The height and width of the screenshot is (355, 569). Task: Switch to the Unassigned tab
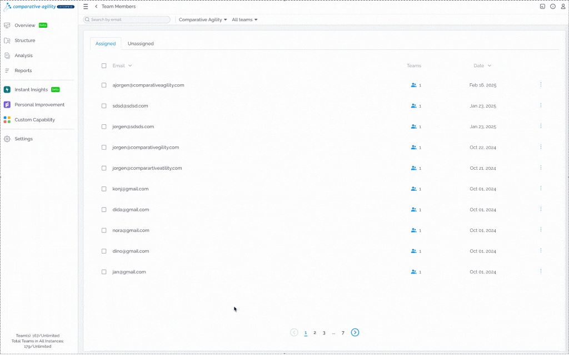tap(141, 43)
